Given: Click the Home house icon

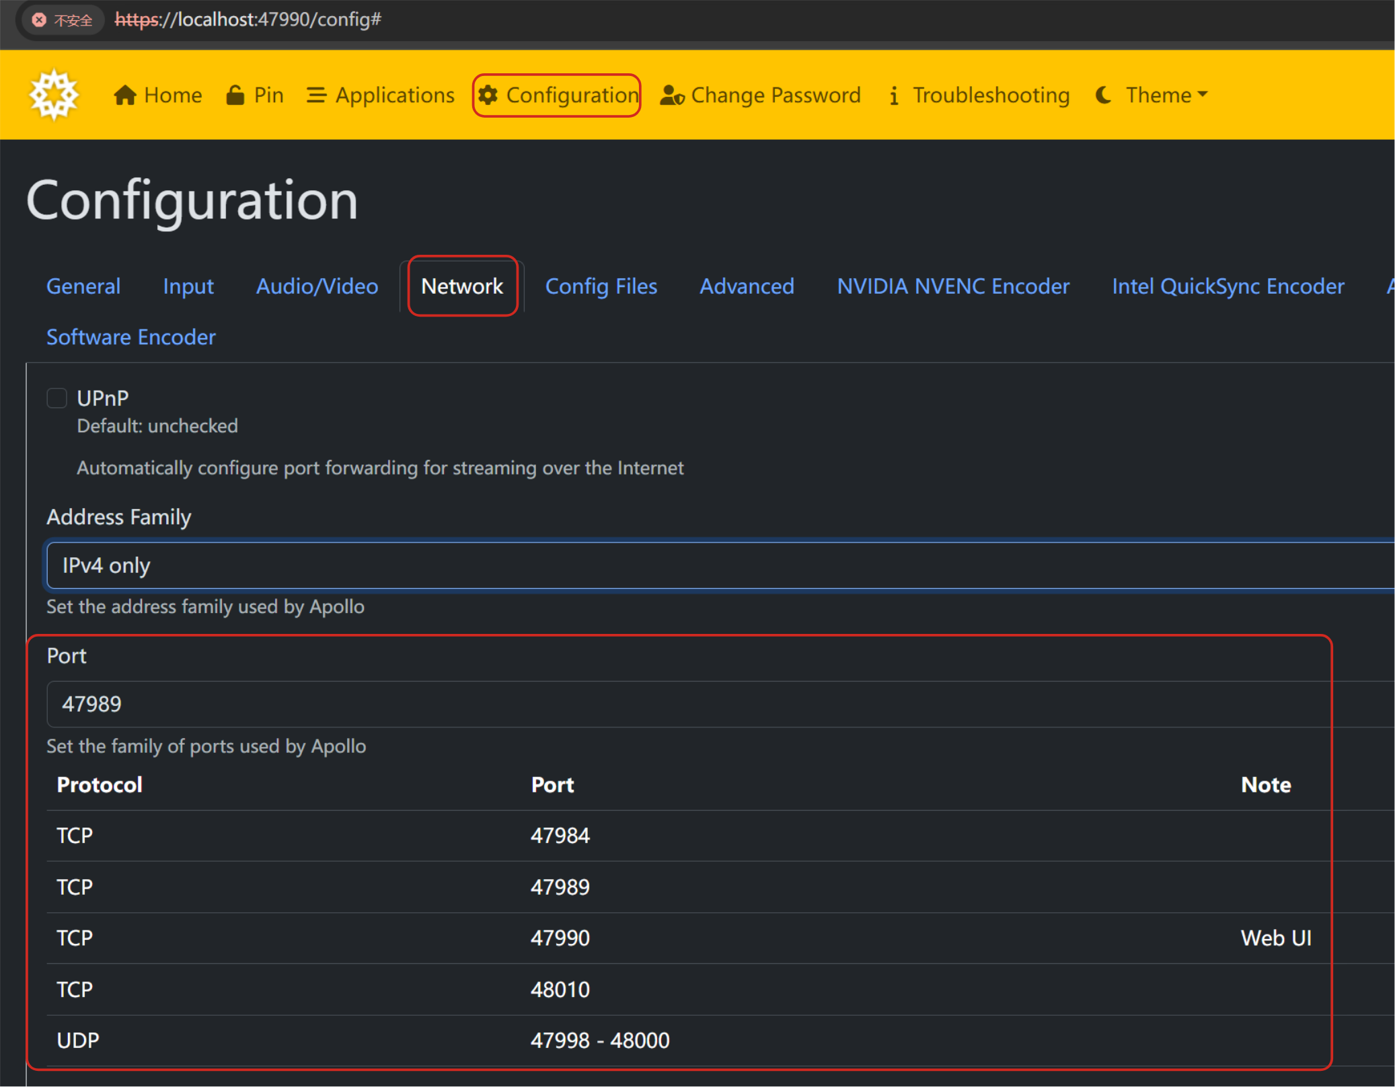Looking at the screenshot, I should click(x=125, y=95).
